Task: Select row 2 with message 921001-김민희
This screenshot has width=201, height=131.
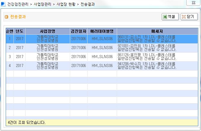Action: tap(102, 48)
